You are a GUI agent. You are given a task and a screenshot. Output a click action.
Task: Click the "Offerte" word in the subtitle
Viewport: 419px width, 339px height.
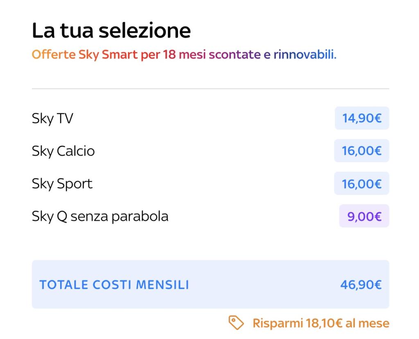point(54,54)
